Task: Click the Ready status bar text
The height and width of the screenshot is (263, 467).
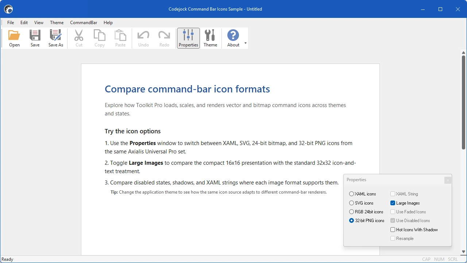Action: pos(7,259)
